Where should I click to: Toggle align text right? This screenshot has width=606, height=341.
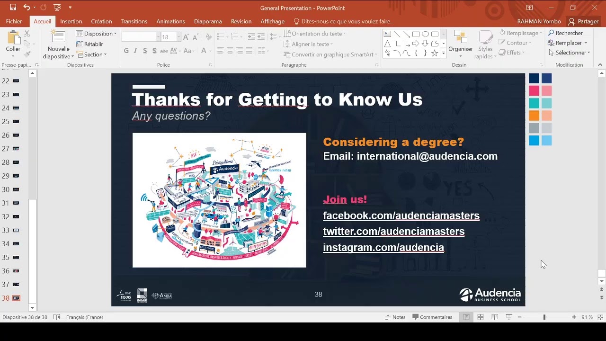tap(240, 51)
